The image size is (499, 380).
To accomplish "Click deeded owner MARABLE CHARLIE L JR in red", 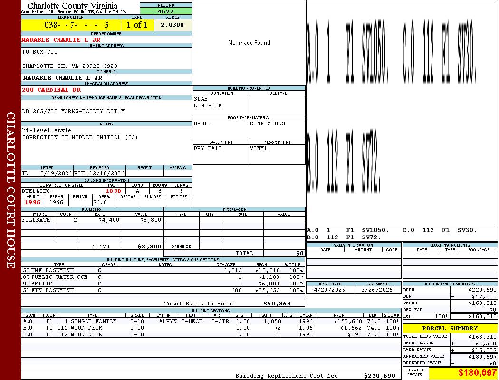I will click(61, 40).
